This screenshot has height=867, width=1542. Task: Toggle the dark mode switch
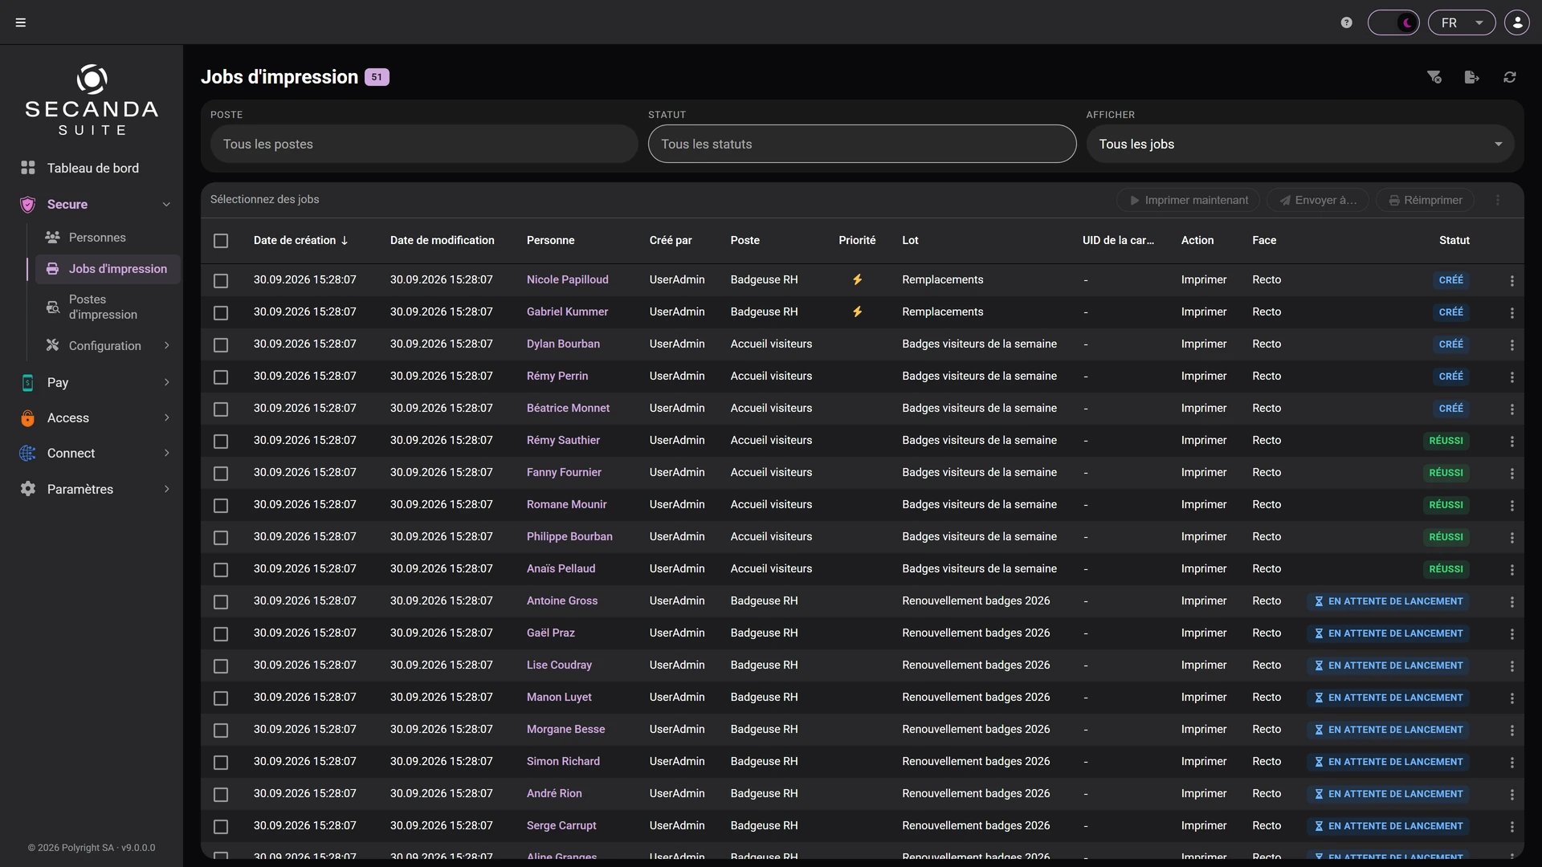pyautogui.click(x=1393, y=22)
